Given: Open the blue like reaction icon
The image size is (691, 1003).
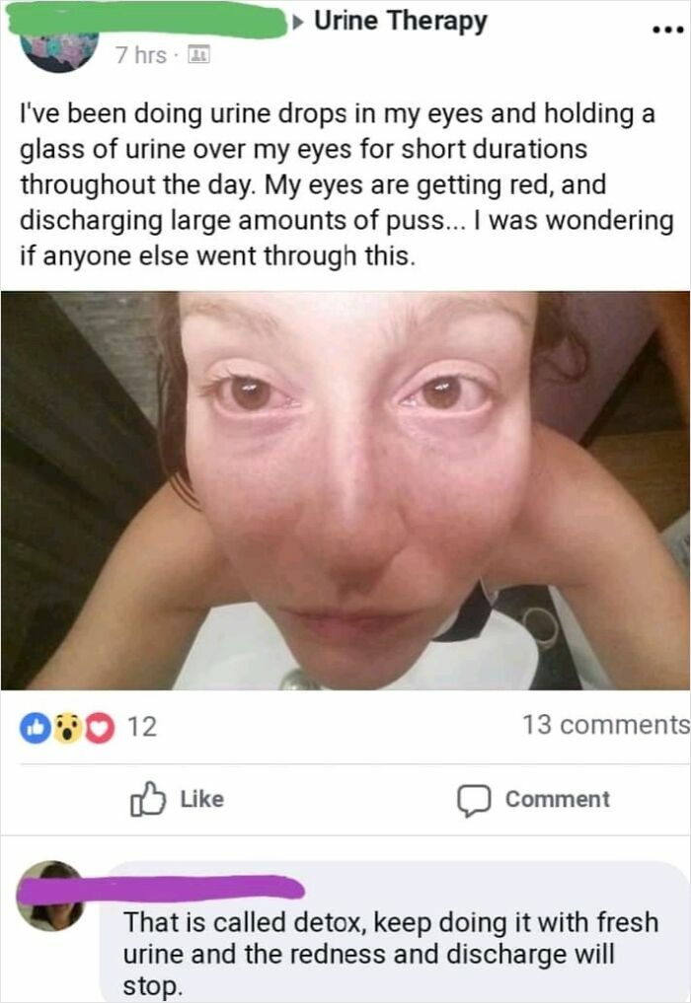Looking at the screenshot, I should click(x=36, y=728).
